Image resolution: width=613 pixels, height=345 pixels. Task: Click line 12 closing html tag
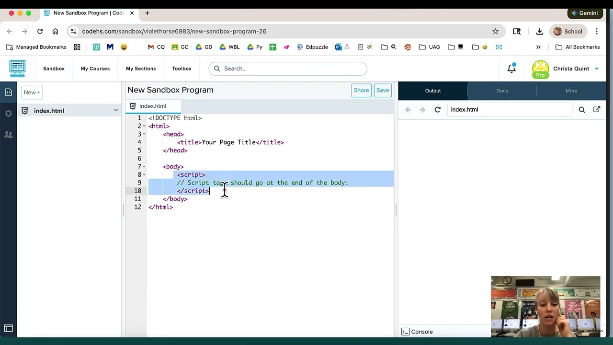(x=161, y=207)
